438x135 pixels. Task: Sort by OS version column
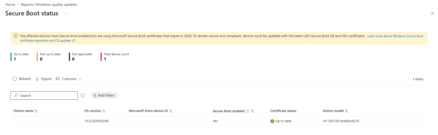click(103, 111)
